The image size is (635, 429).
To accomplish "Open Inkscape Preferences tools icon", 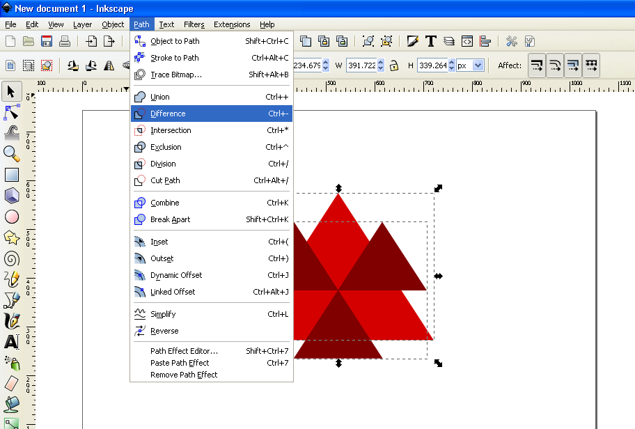I will coord(512,41).
